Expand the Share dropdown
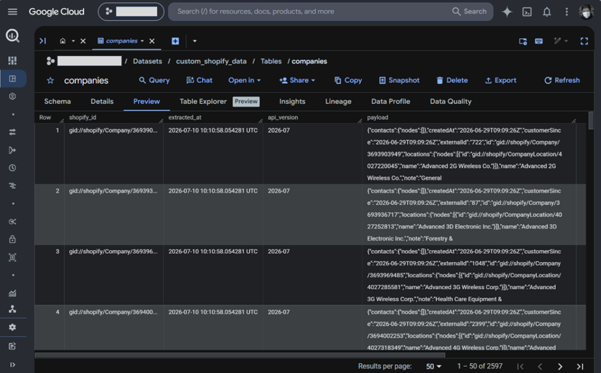The height and width of the screenshot is (373, 601). pyautogui.click(x=297, y=80)
